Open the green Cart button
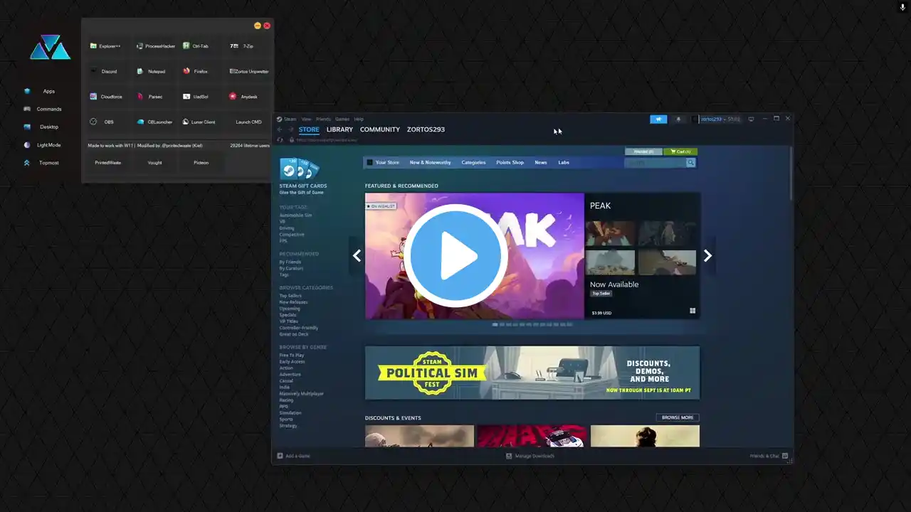Image resolution: width=911 pixels, height=512 pixels. coord(680,151)
